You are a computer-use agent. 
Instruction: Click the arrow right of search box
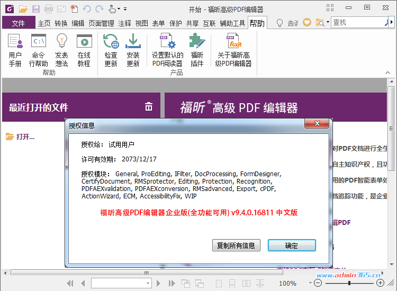point(392,22)
